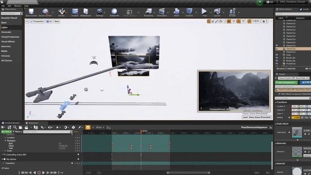Viewport: 311px width, 175px height.
Task: Collapse the Transform section in Details
Action: [276, 103]
